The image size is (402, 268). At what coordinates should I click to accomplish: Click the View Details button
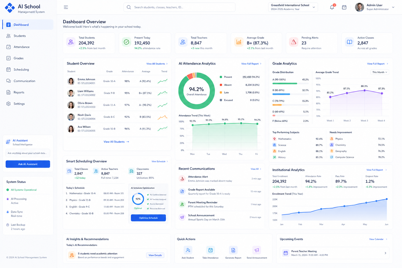coord(155,255)
